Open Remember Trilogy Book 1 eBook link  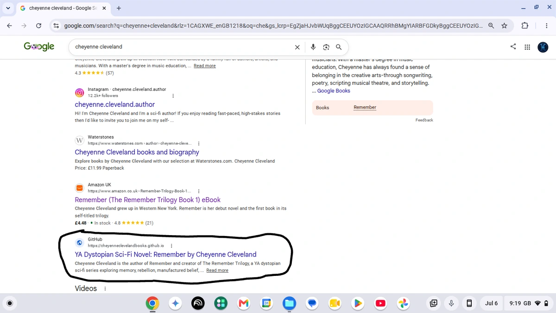tap(148, 200)
